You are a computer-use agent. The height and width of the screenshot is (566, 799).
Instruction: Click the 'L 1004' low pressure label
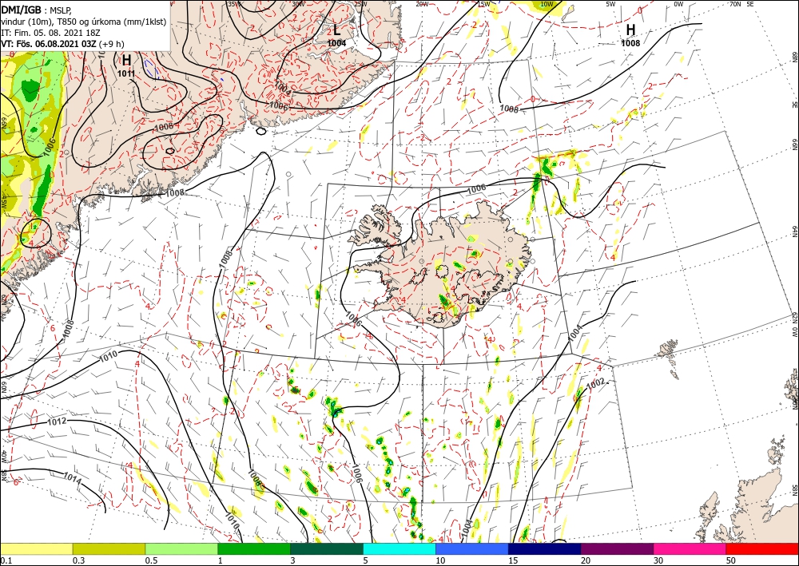point(336,36)
